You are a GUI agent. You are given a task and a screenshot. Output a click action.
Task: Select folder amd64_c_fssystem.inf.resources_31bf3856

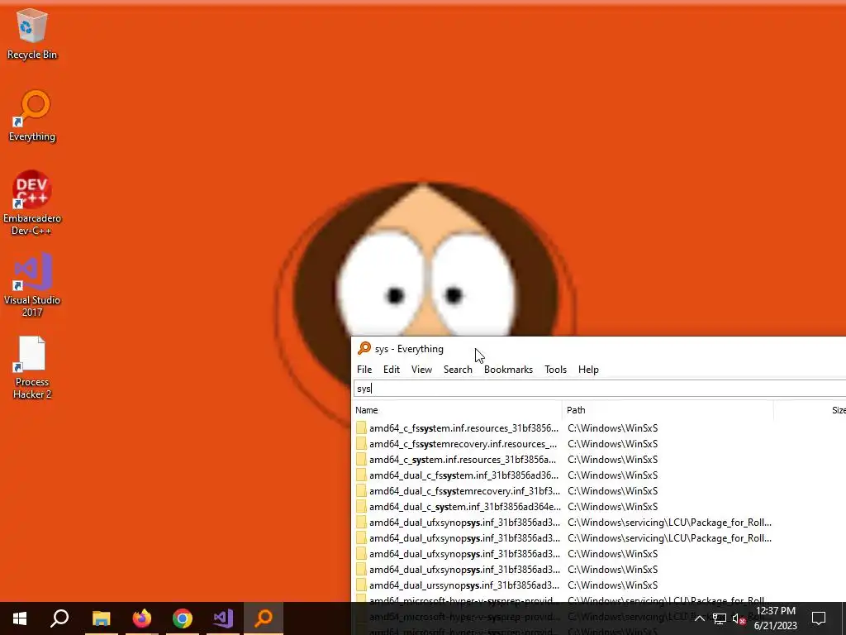pyautogui.click(x=463, y=428)
